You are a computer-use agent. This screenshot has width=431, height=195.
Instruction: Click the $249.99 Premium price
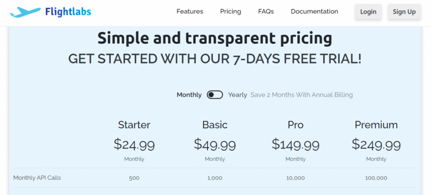coord(376,145)
